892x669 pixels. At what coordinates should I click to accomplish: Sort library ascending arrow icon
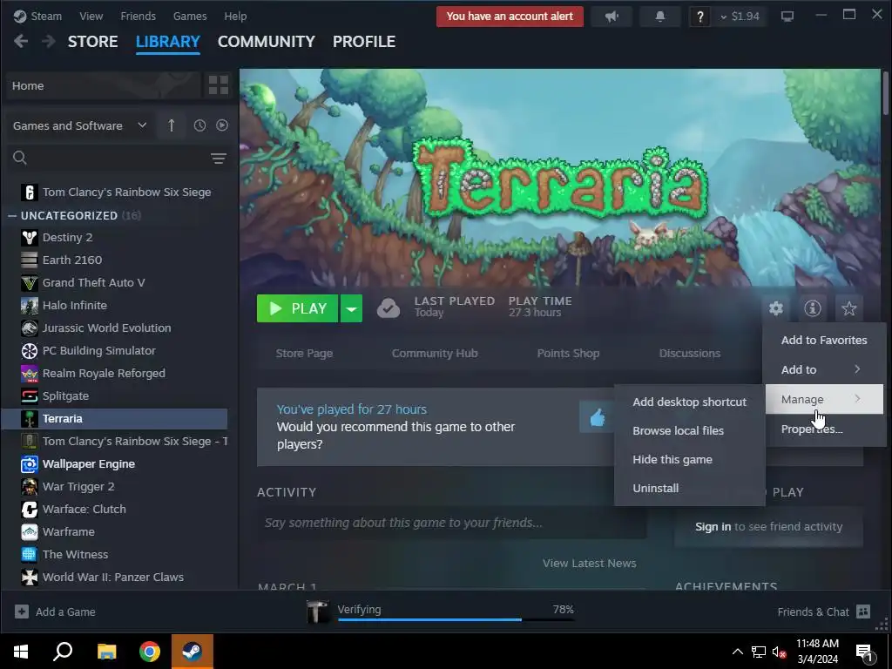click(172, 125)
